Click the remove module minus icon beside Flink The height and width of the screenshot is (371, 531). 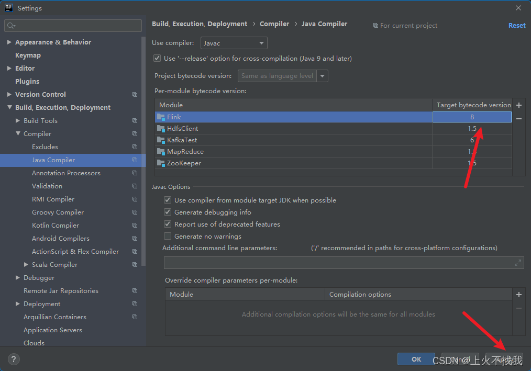519,119
